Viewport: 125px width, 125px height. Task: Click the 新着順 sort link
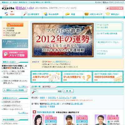(52, 107)
